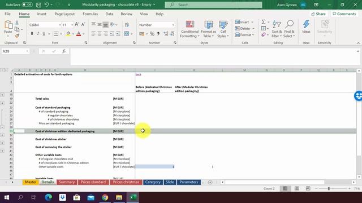Click the 'back' hyperlink
This screenshot has width=362, height=203.
138,74
